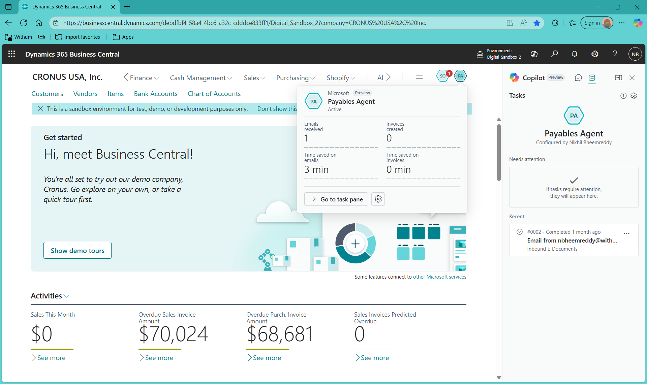Screen dimensions: 647x384
Task: Pop out the Copilot pane
Action: tap(619, 77)
